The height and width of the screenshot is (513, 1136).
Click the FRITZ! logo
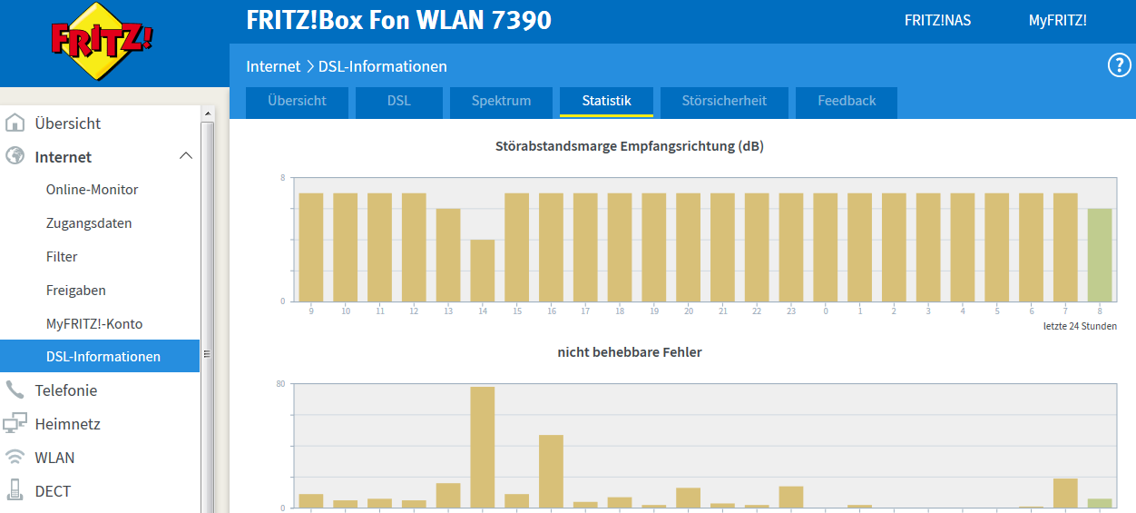[x=102, y=42]
